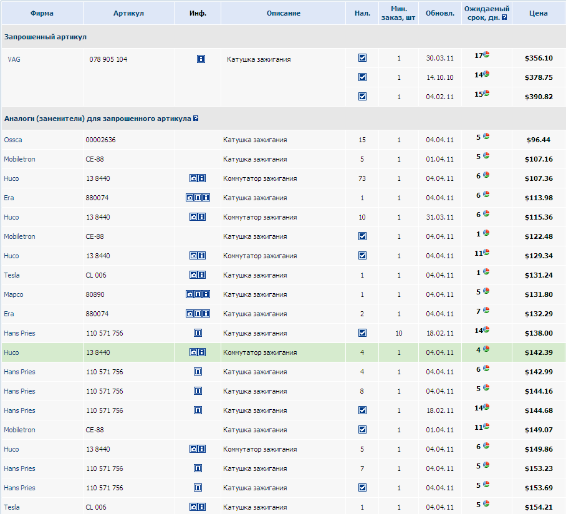Sort by Нал. column header

click(x=362, y=13)
